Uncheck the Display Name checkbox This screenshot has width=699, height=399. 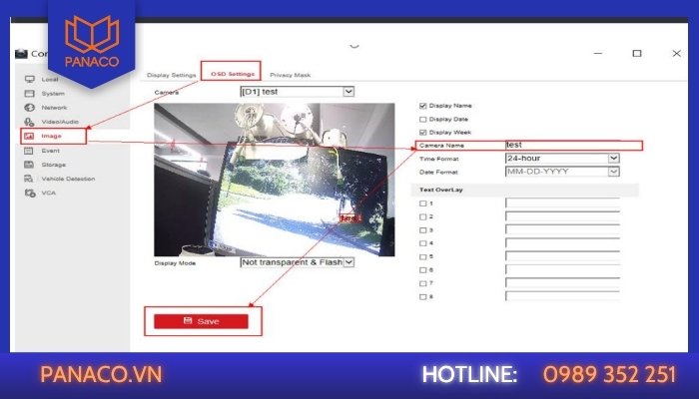click(423, 106)
